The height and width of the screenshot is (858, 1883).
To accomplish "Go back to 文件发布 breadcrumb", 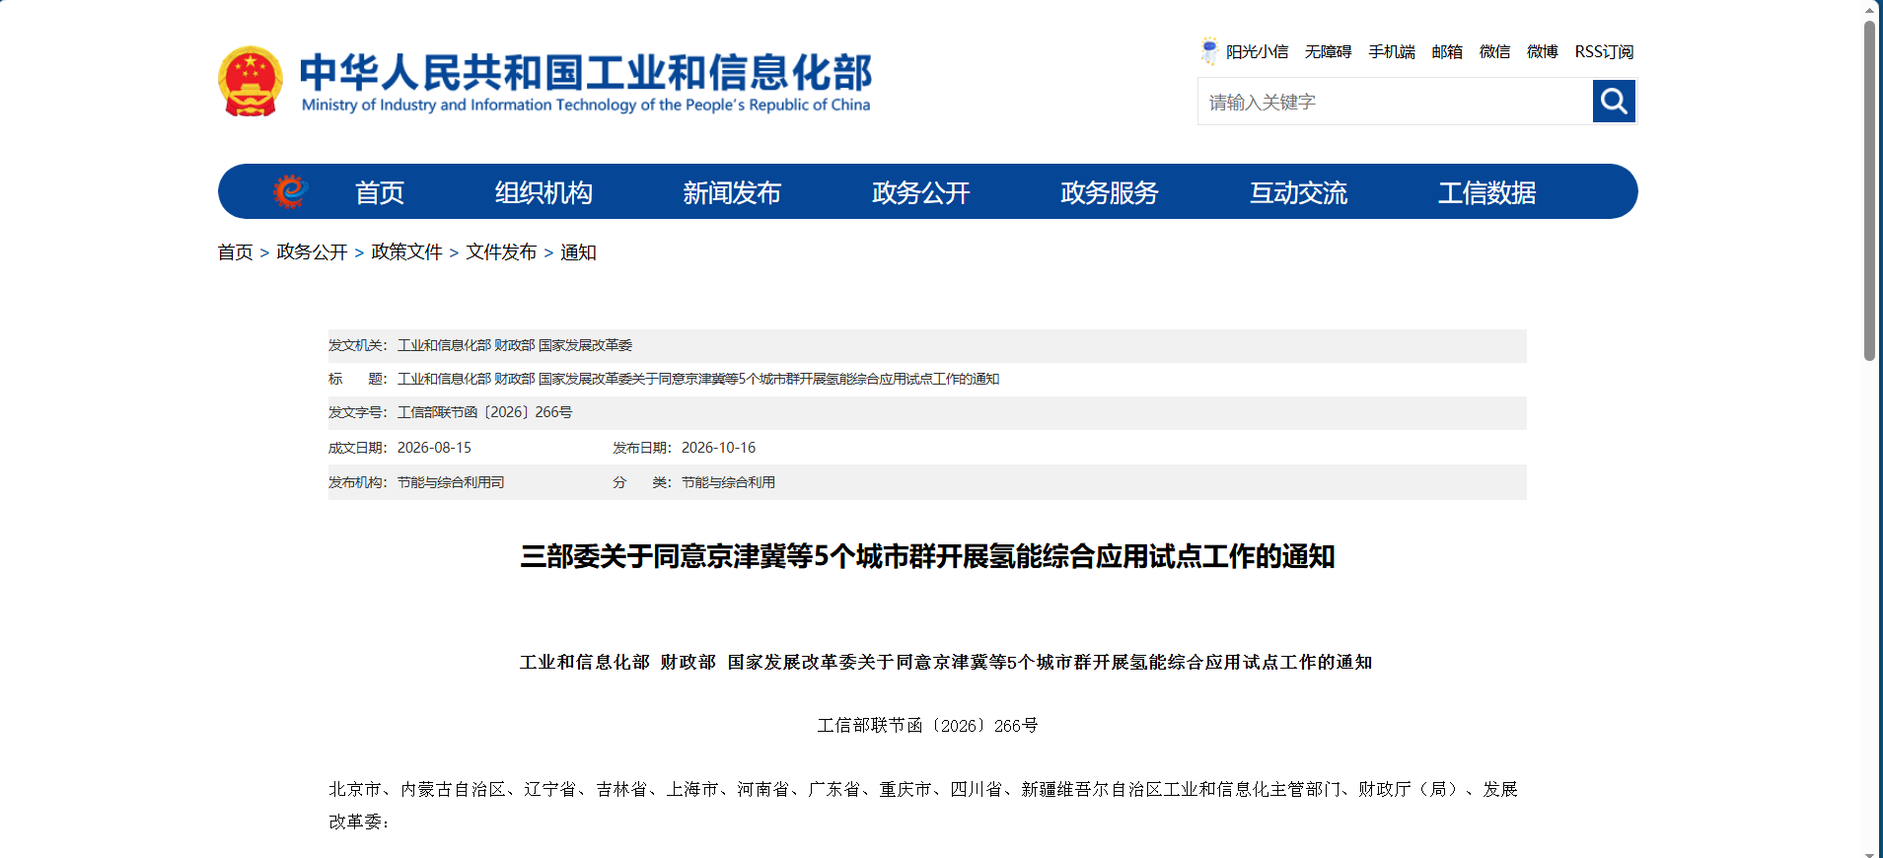I will click(x=501, y=252).
